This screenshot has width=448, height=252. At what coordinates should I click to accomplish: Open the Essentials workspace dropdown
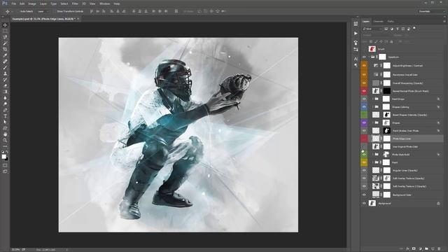click(x=431, y=11)
